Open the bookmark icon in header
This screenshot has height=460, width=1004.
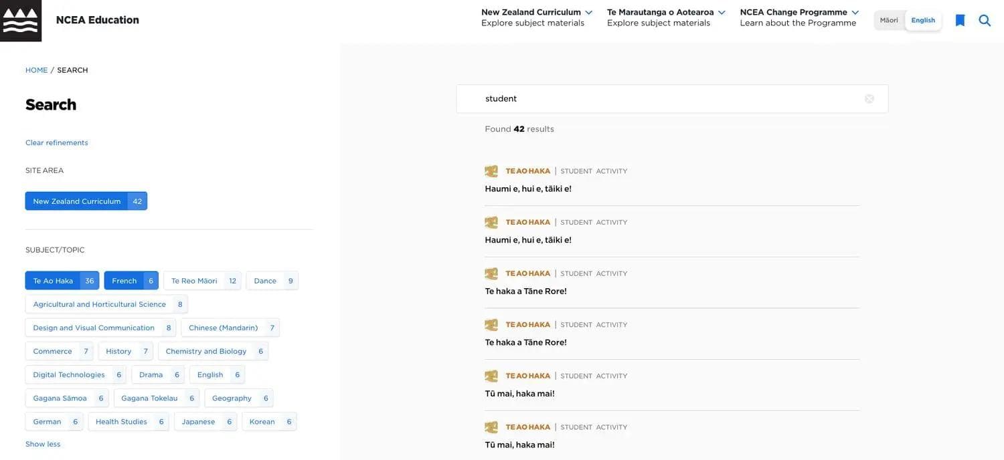click(960, 21)
